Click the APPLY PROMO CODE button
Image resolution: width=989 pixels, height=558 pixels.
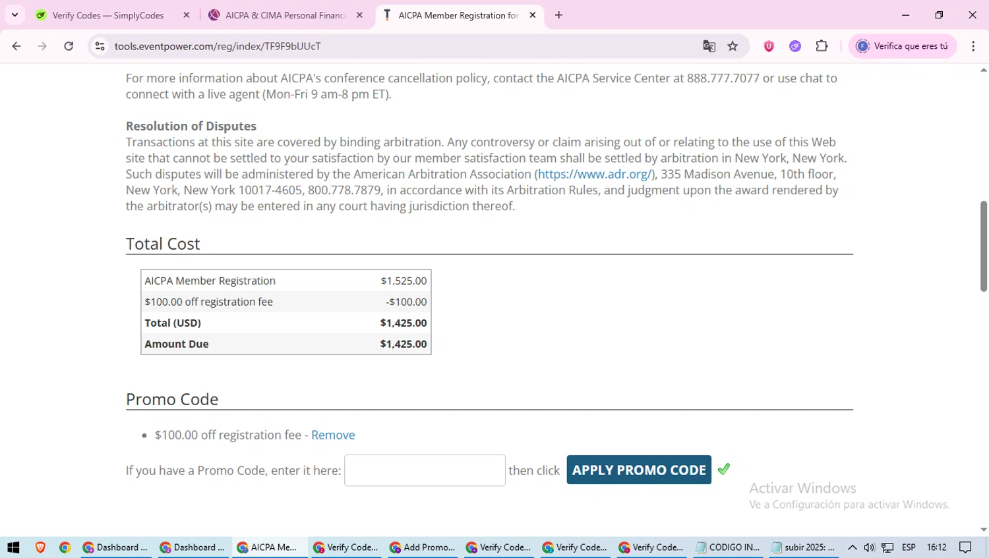[639, 470]
